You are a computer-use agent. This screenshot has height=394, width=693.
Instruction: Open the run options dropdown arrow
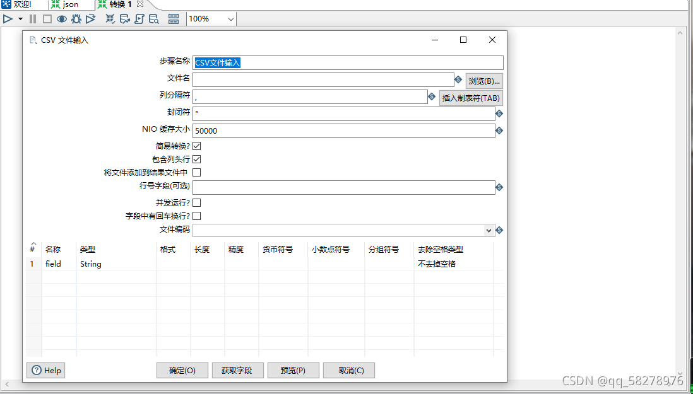click(x=20, y=19)
